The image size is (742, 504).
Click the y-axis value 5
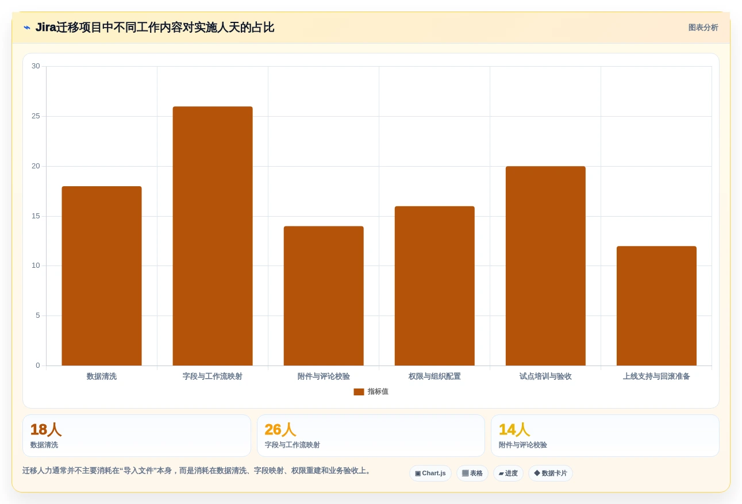point(38,316)
